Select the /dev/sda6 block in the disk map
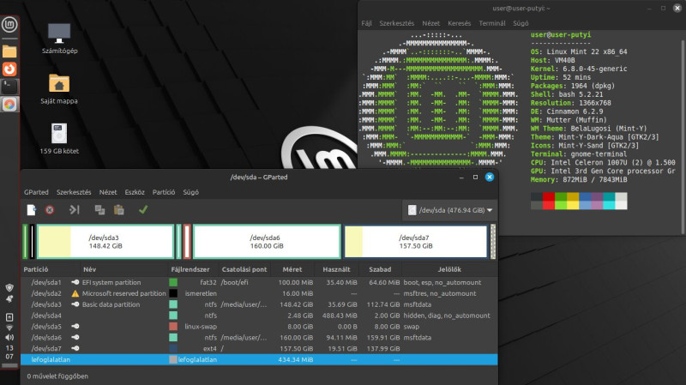The height and width of the screenshot is (385, 686). click(267, 242)
